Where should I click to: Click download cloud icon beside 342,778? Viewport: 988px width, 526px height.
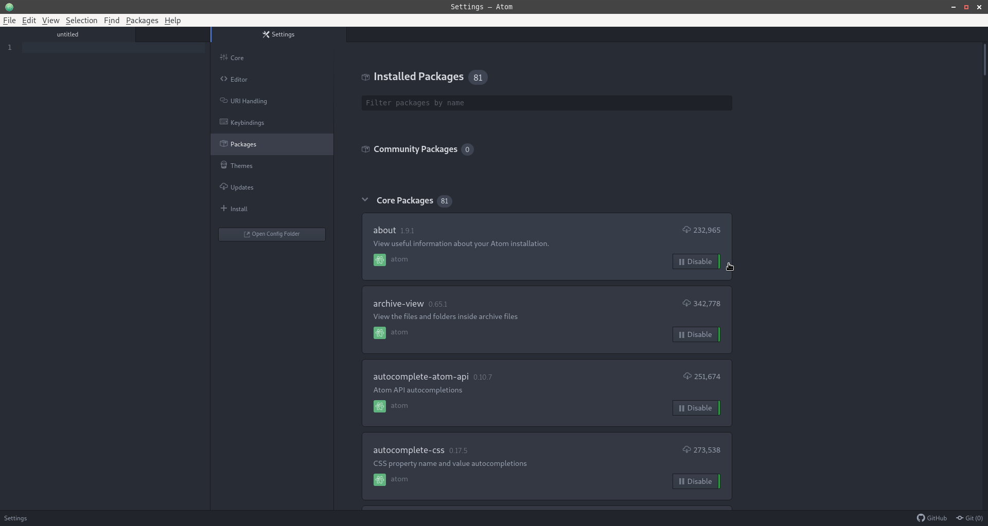(686, 303)
